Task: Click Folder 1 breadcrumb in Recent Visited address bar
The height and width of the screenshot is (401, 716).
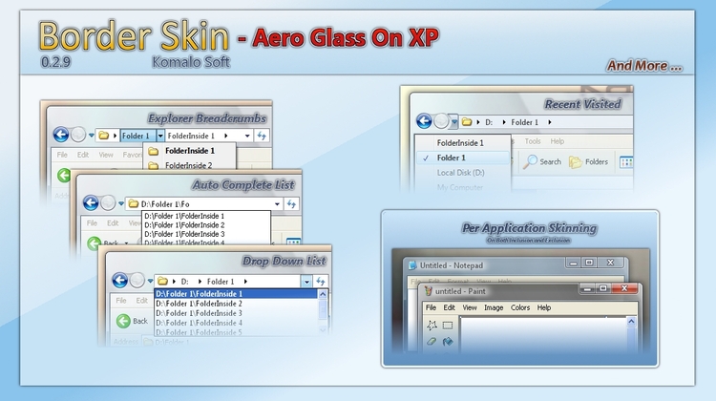Action: pyautogui.click(x=524, y=122)
